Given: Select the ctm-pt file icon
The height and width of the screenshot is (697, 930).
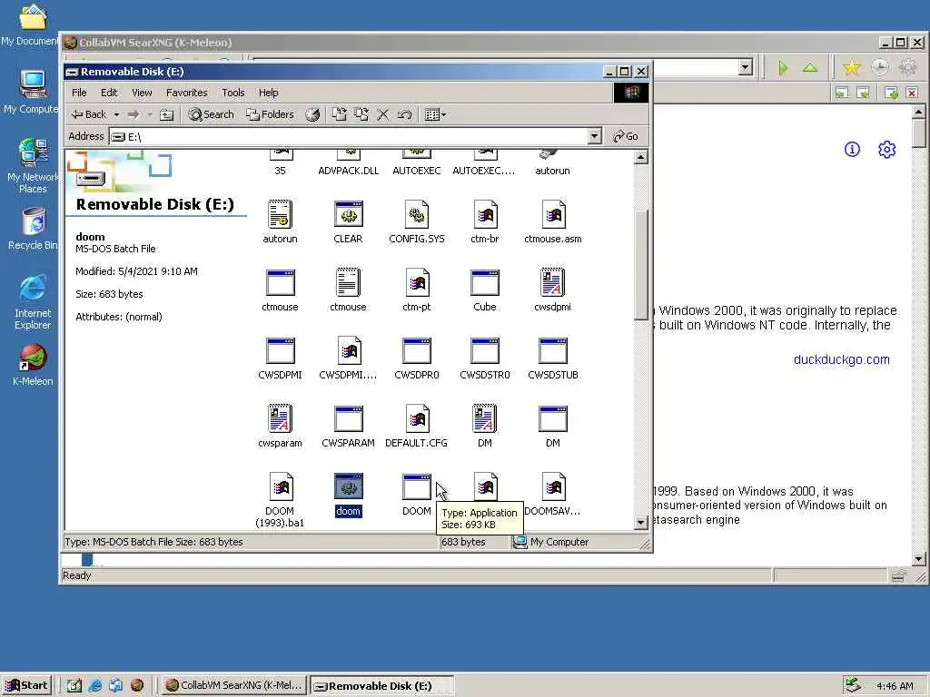Looking at the screenshot, I should [416, 290].
